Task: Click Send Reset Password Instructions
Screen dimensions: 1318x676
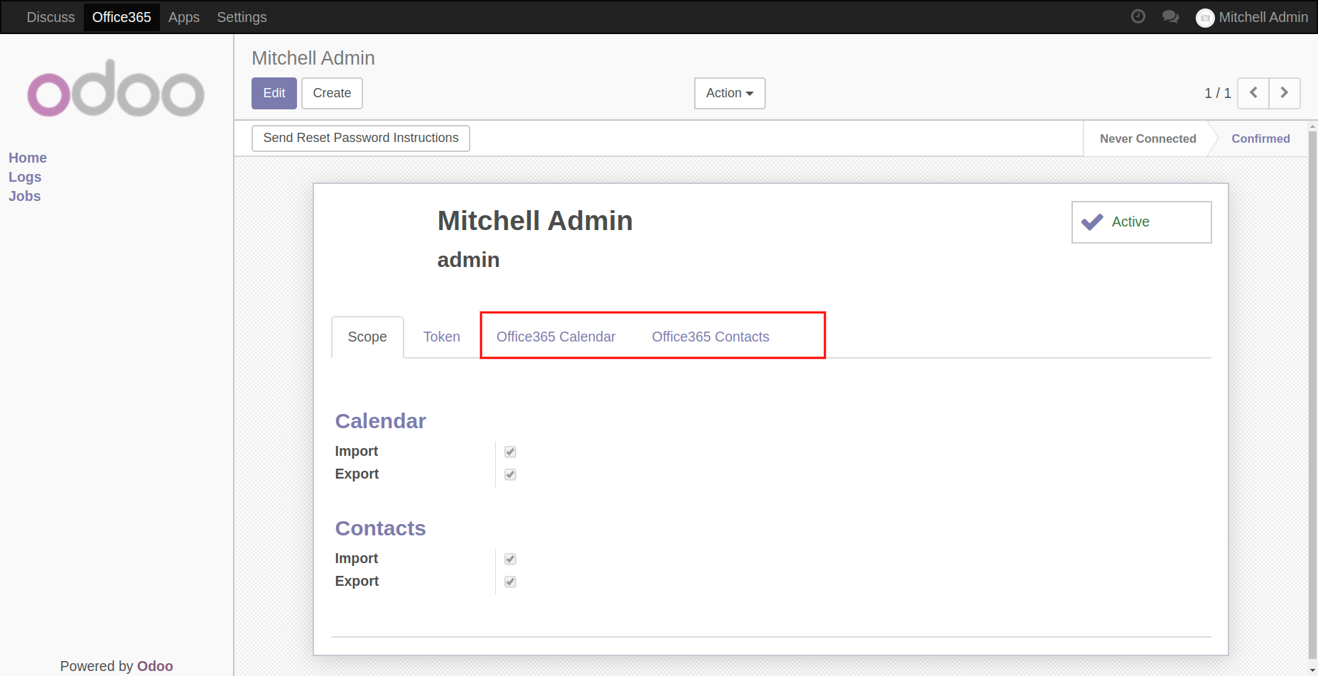Action: 360,138
